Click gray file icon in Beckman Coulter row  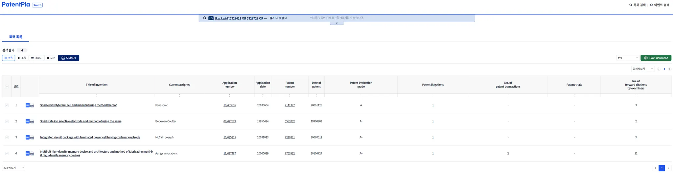pyautogui.click(x=32, y=122)
